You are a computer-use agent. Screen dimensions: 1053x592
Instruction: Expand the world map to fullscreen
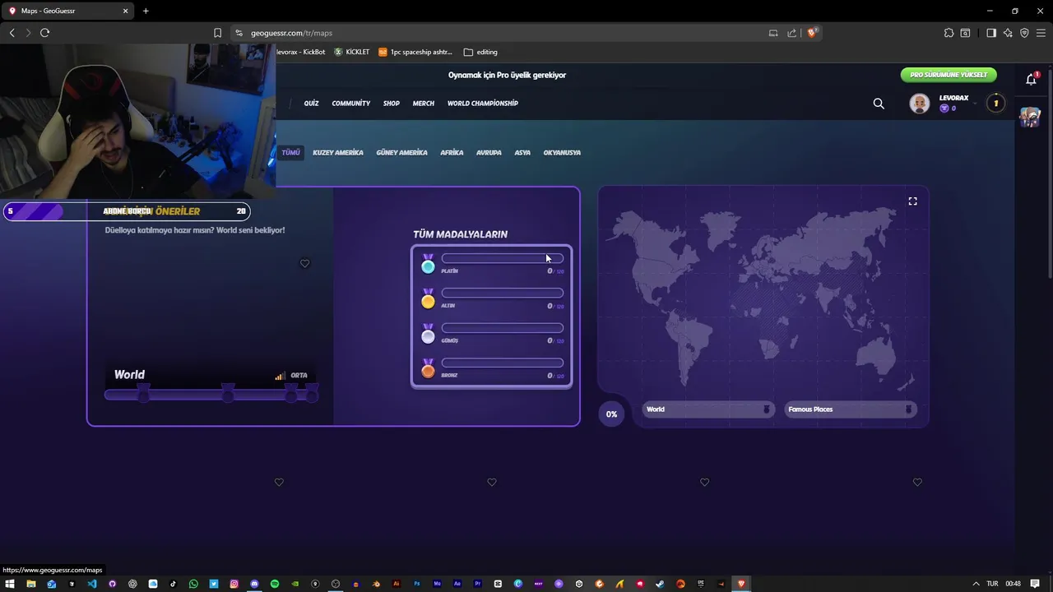pos(912,201)
